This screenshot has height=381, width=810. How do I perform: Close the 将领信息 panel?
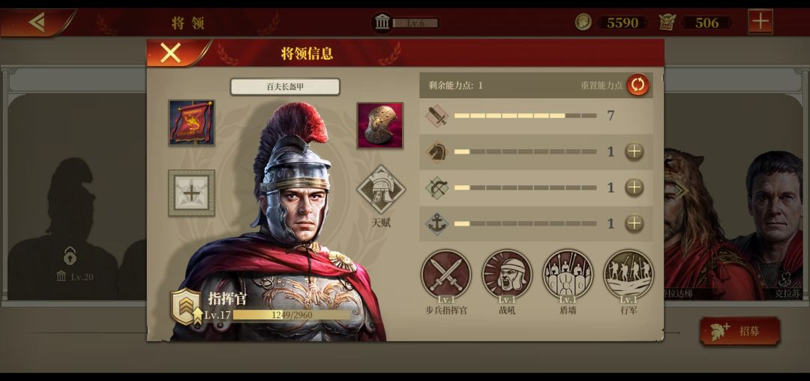click(170, 52)
